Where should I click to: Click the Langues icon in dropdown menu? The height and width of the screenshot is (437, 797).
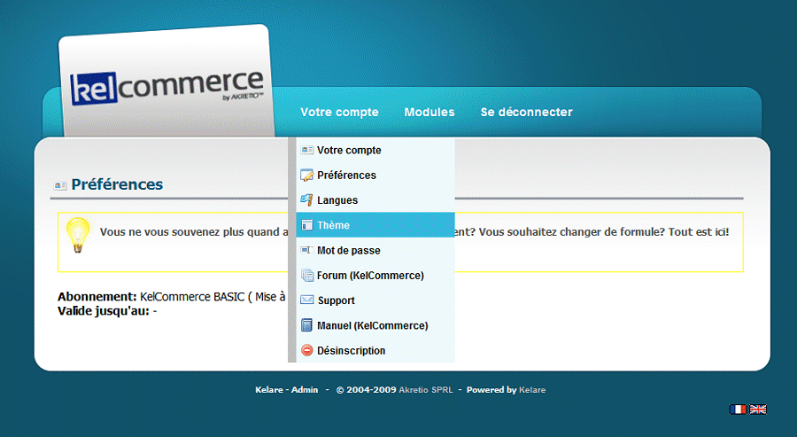(307, 200)
